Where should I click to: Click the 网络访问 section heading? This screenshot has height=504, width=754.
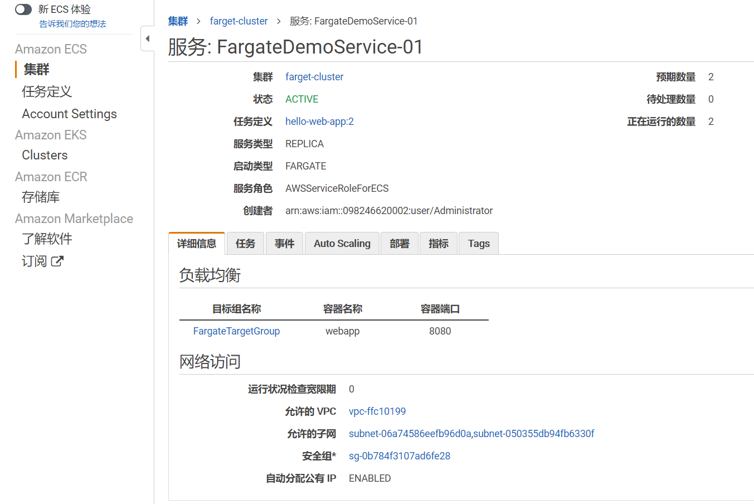210,362
